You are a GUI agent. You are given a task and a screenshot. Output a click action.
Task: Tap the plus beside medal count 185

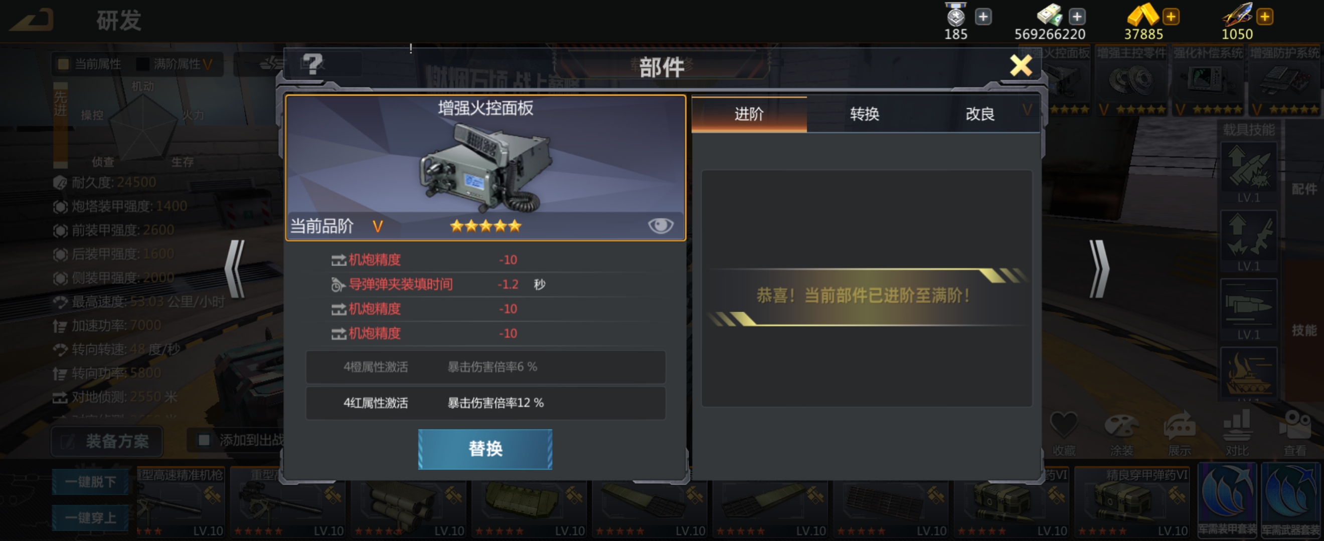(x=983, y=17)
